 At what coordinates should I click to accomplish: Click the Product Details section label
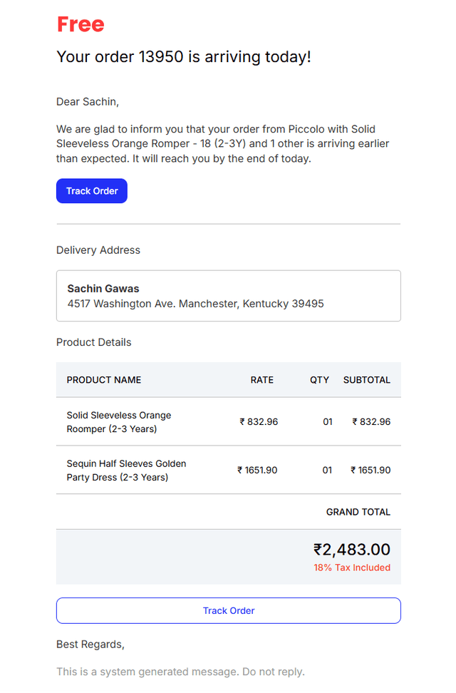coord(93,342)
